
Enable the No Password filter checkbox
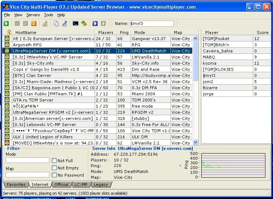(x=54, y=175)
